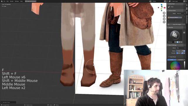Click the color wheel to pick hue

175,65
